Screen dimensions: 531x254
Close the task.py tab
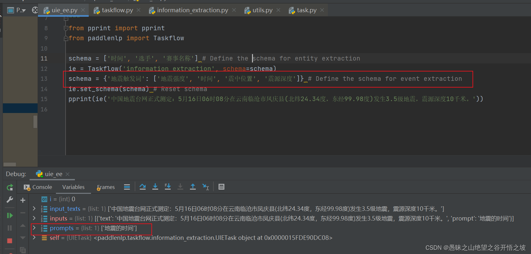tap(322, 10)
